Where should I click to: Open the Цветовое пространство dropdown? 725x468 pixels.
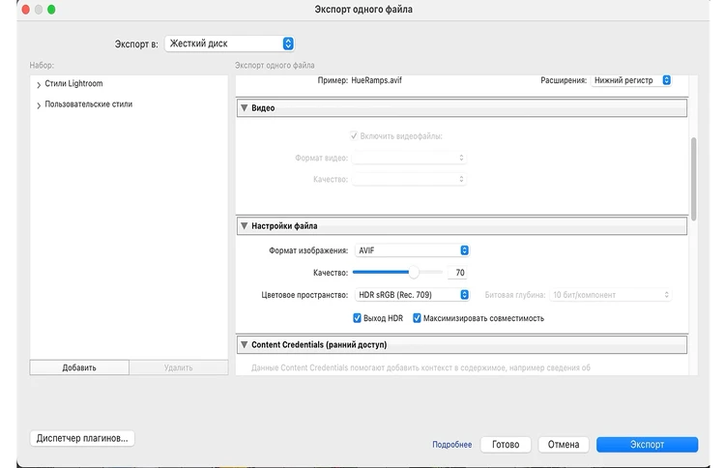click(x=412, y=295)
